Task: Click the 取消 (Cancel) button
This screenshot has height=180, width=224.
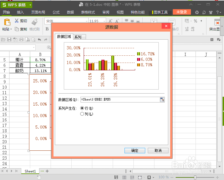Action: (158, 150)
